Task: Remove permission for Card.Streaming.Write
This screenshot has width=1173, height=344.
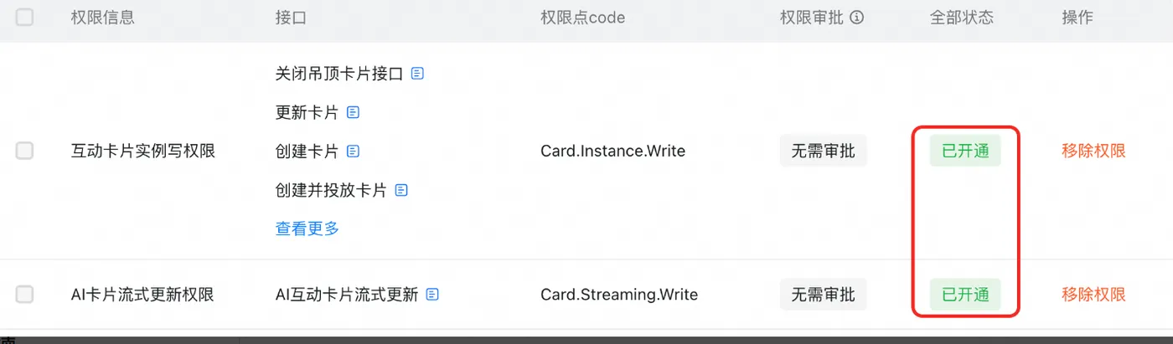Action: [1093, 295]
